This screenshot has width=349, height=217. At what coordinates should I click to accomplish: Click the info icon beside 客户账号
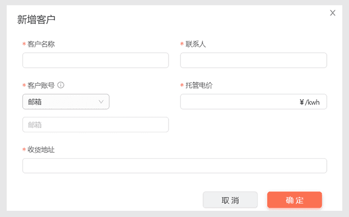click(x=60, y=85)
